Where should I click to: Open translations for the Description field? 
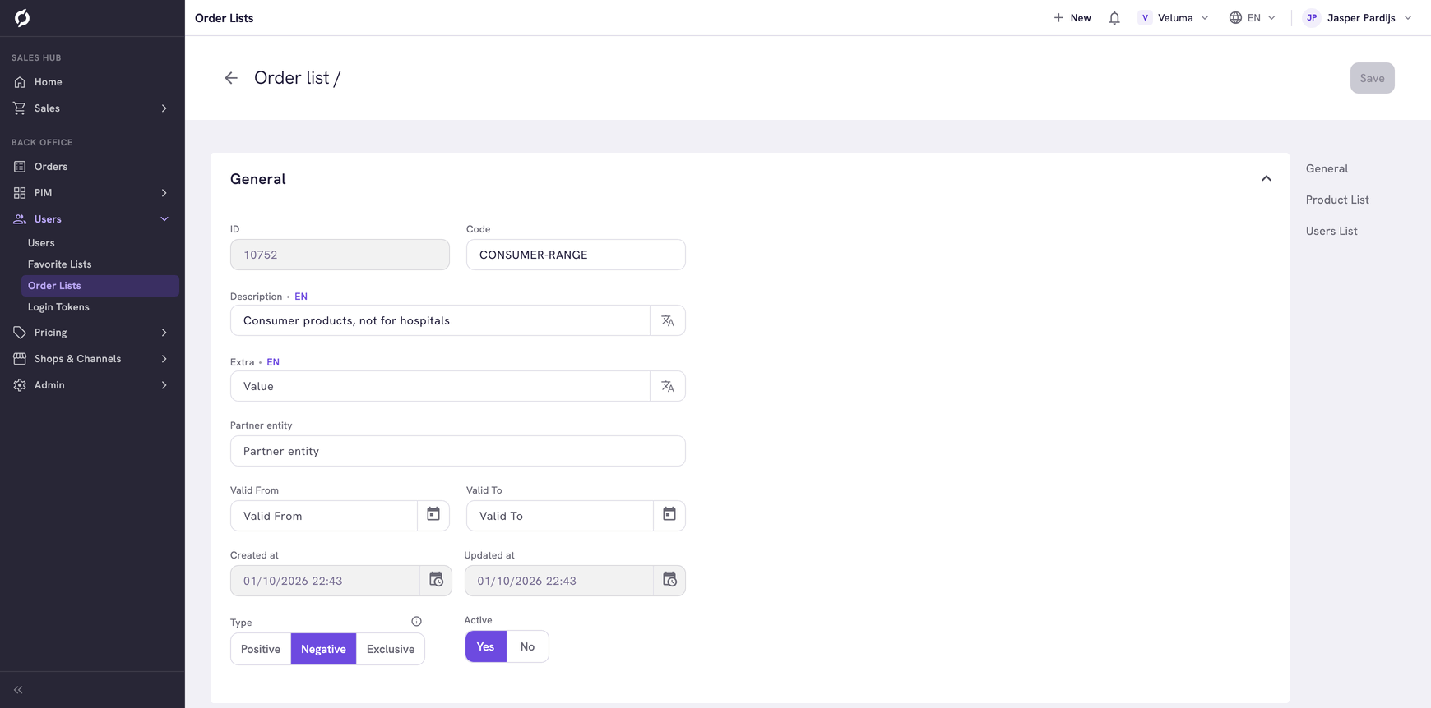point(668,320)
